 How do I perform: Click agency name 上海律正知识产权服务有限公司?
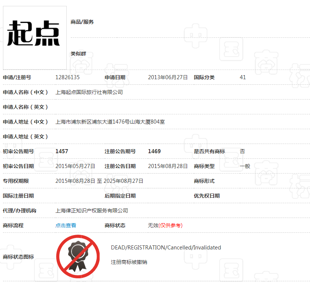pos(91,211)
